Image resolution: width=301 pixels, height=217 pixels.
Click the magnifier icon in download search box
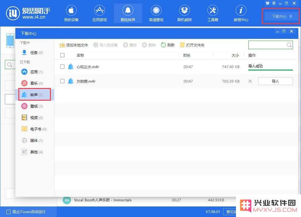289,45
